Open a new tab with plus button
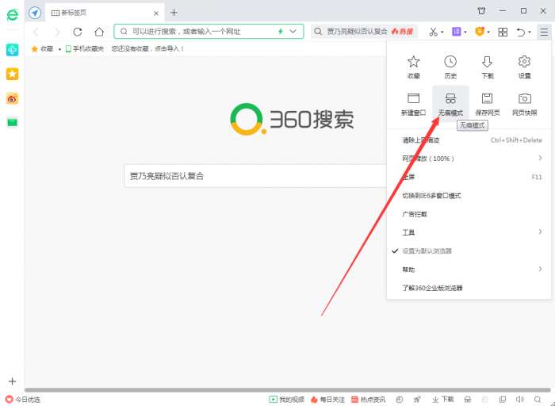 pyautogui.click(x=174, y=13)
